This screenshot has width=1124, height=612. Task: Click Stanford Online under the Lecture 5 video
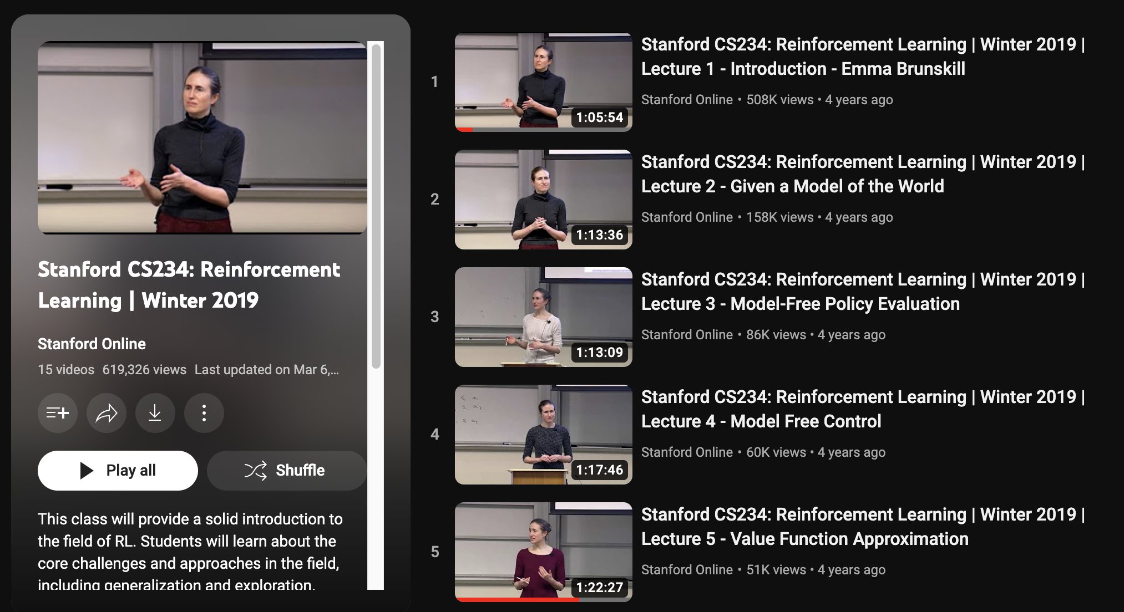(687, 570)
